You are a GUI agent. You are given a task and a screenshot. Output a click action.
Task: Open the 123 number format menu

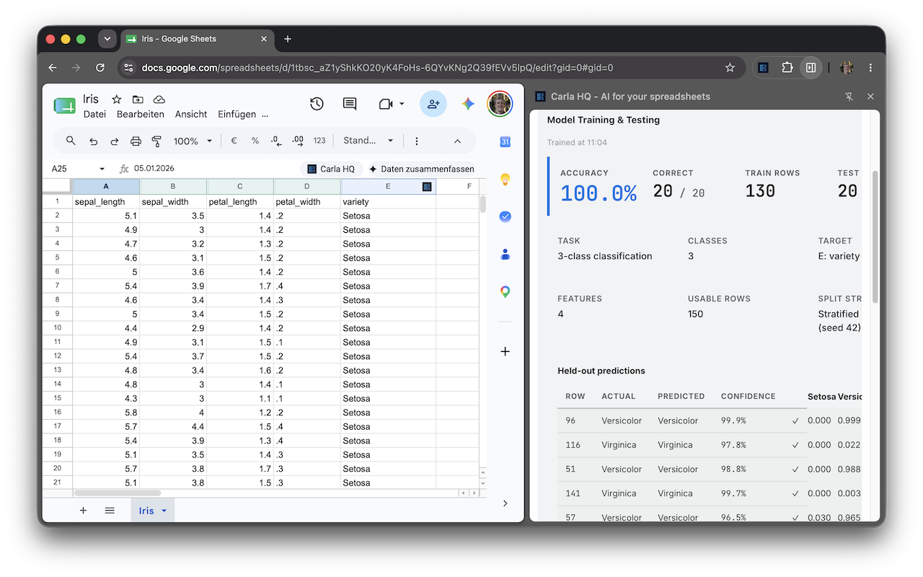click(x=319, y=141)
